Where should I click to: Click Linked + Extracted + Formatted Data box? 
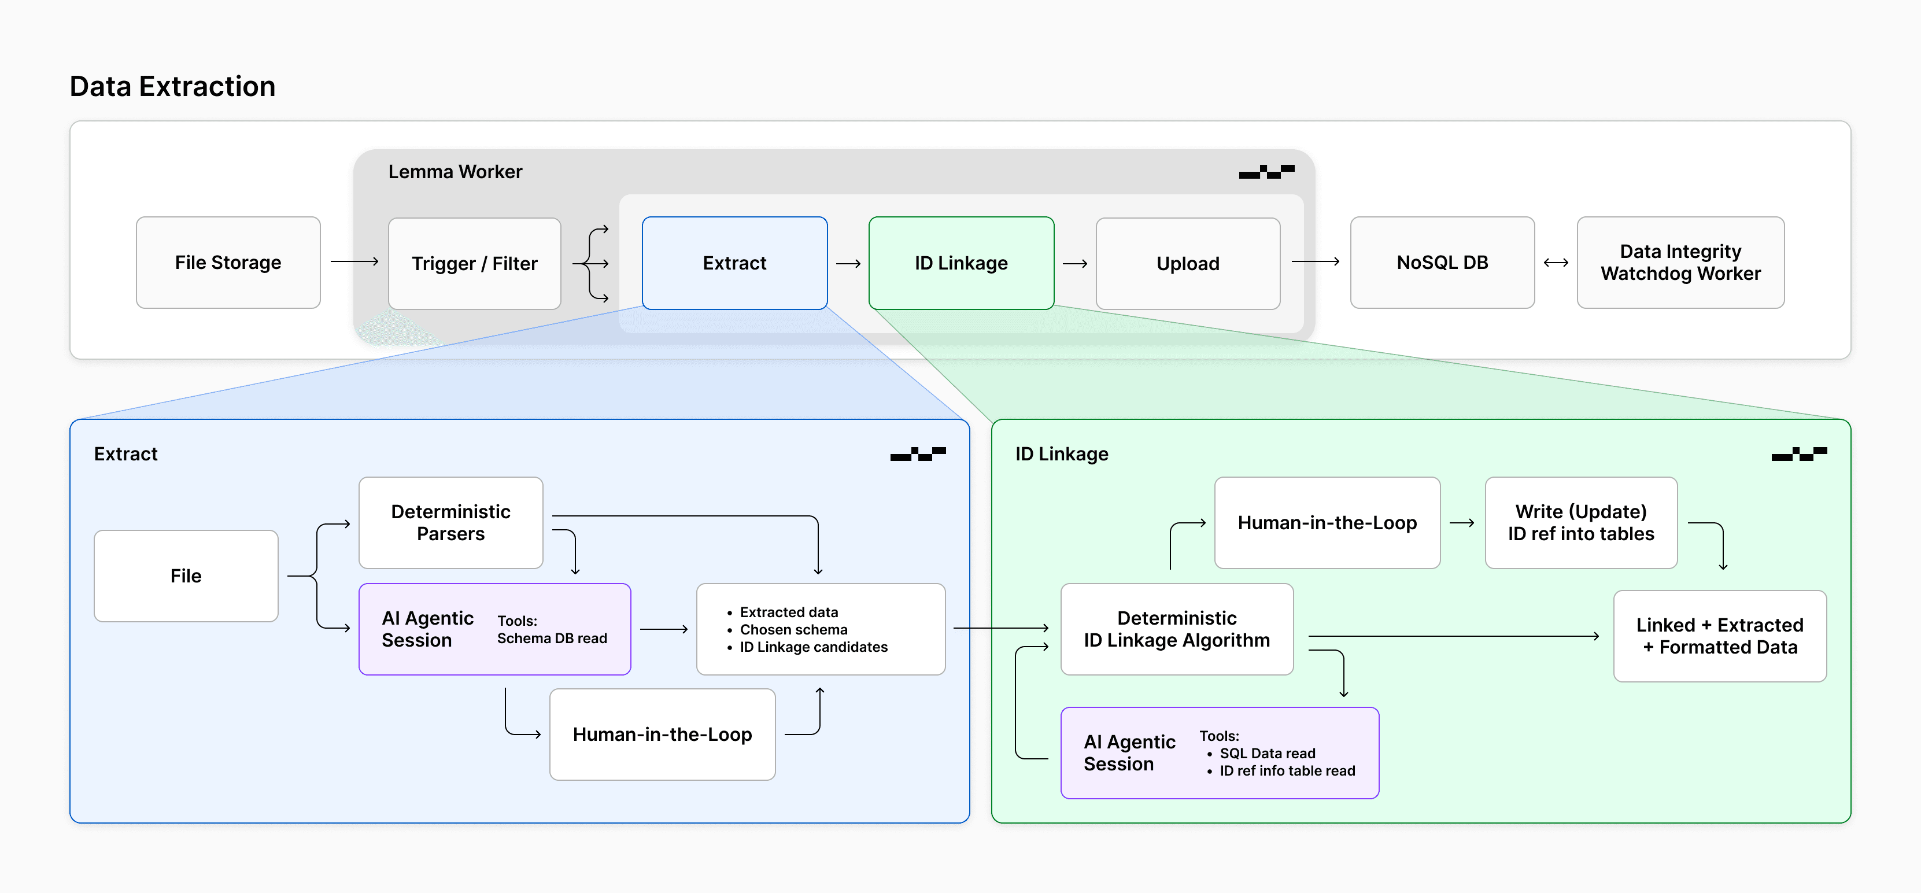click(x=1720, y=636)
